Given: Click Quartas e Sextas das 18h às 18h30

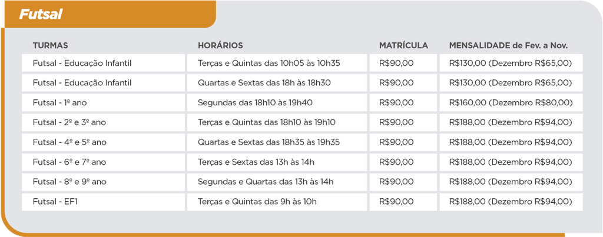Looking at the screenshot, I should click(264, 82).
